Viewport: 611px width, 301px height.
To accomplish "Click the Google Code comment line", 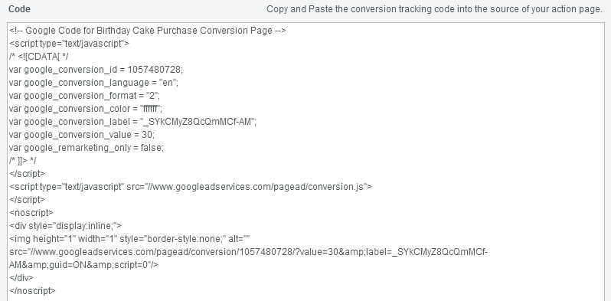I will (x=148, y=31).
